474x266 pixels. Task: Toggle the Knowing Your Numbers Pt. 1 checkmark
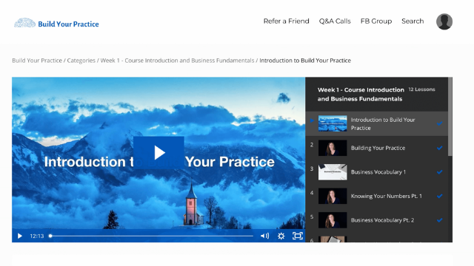point(439,196)
